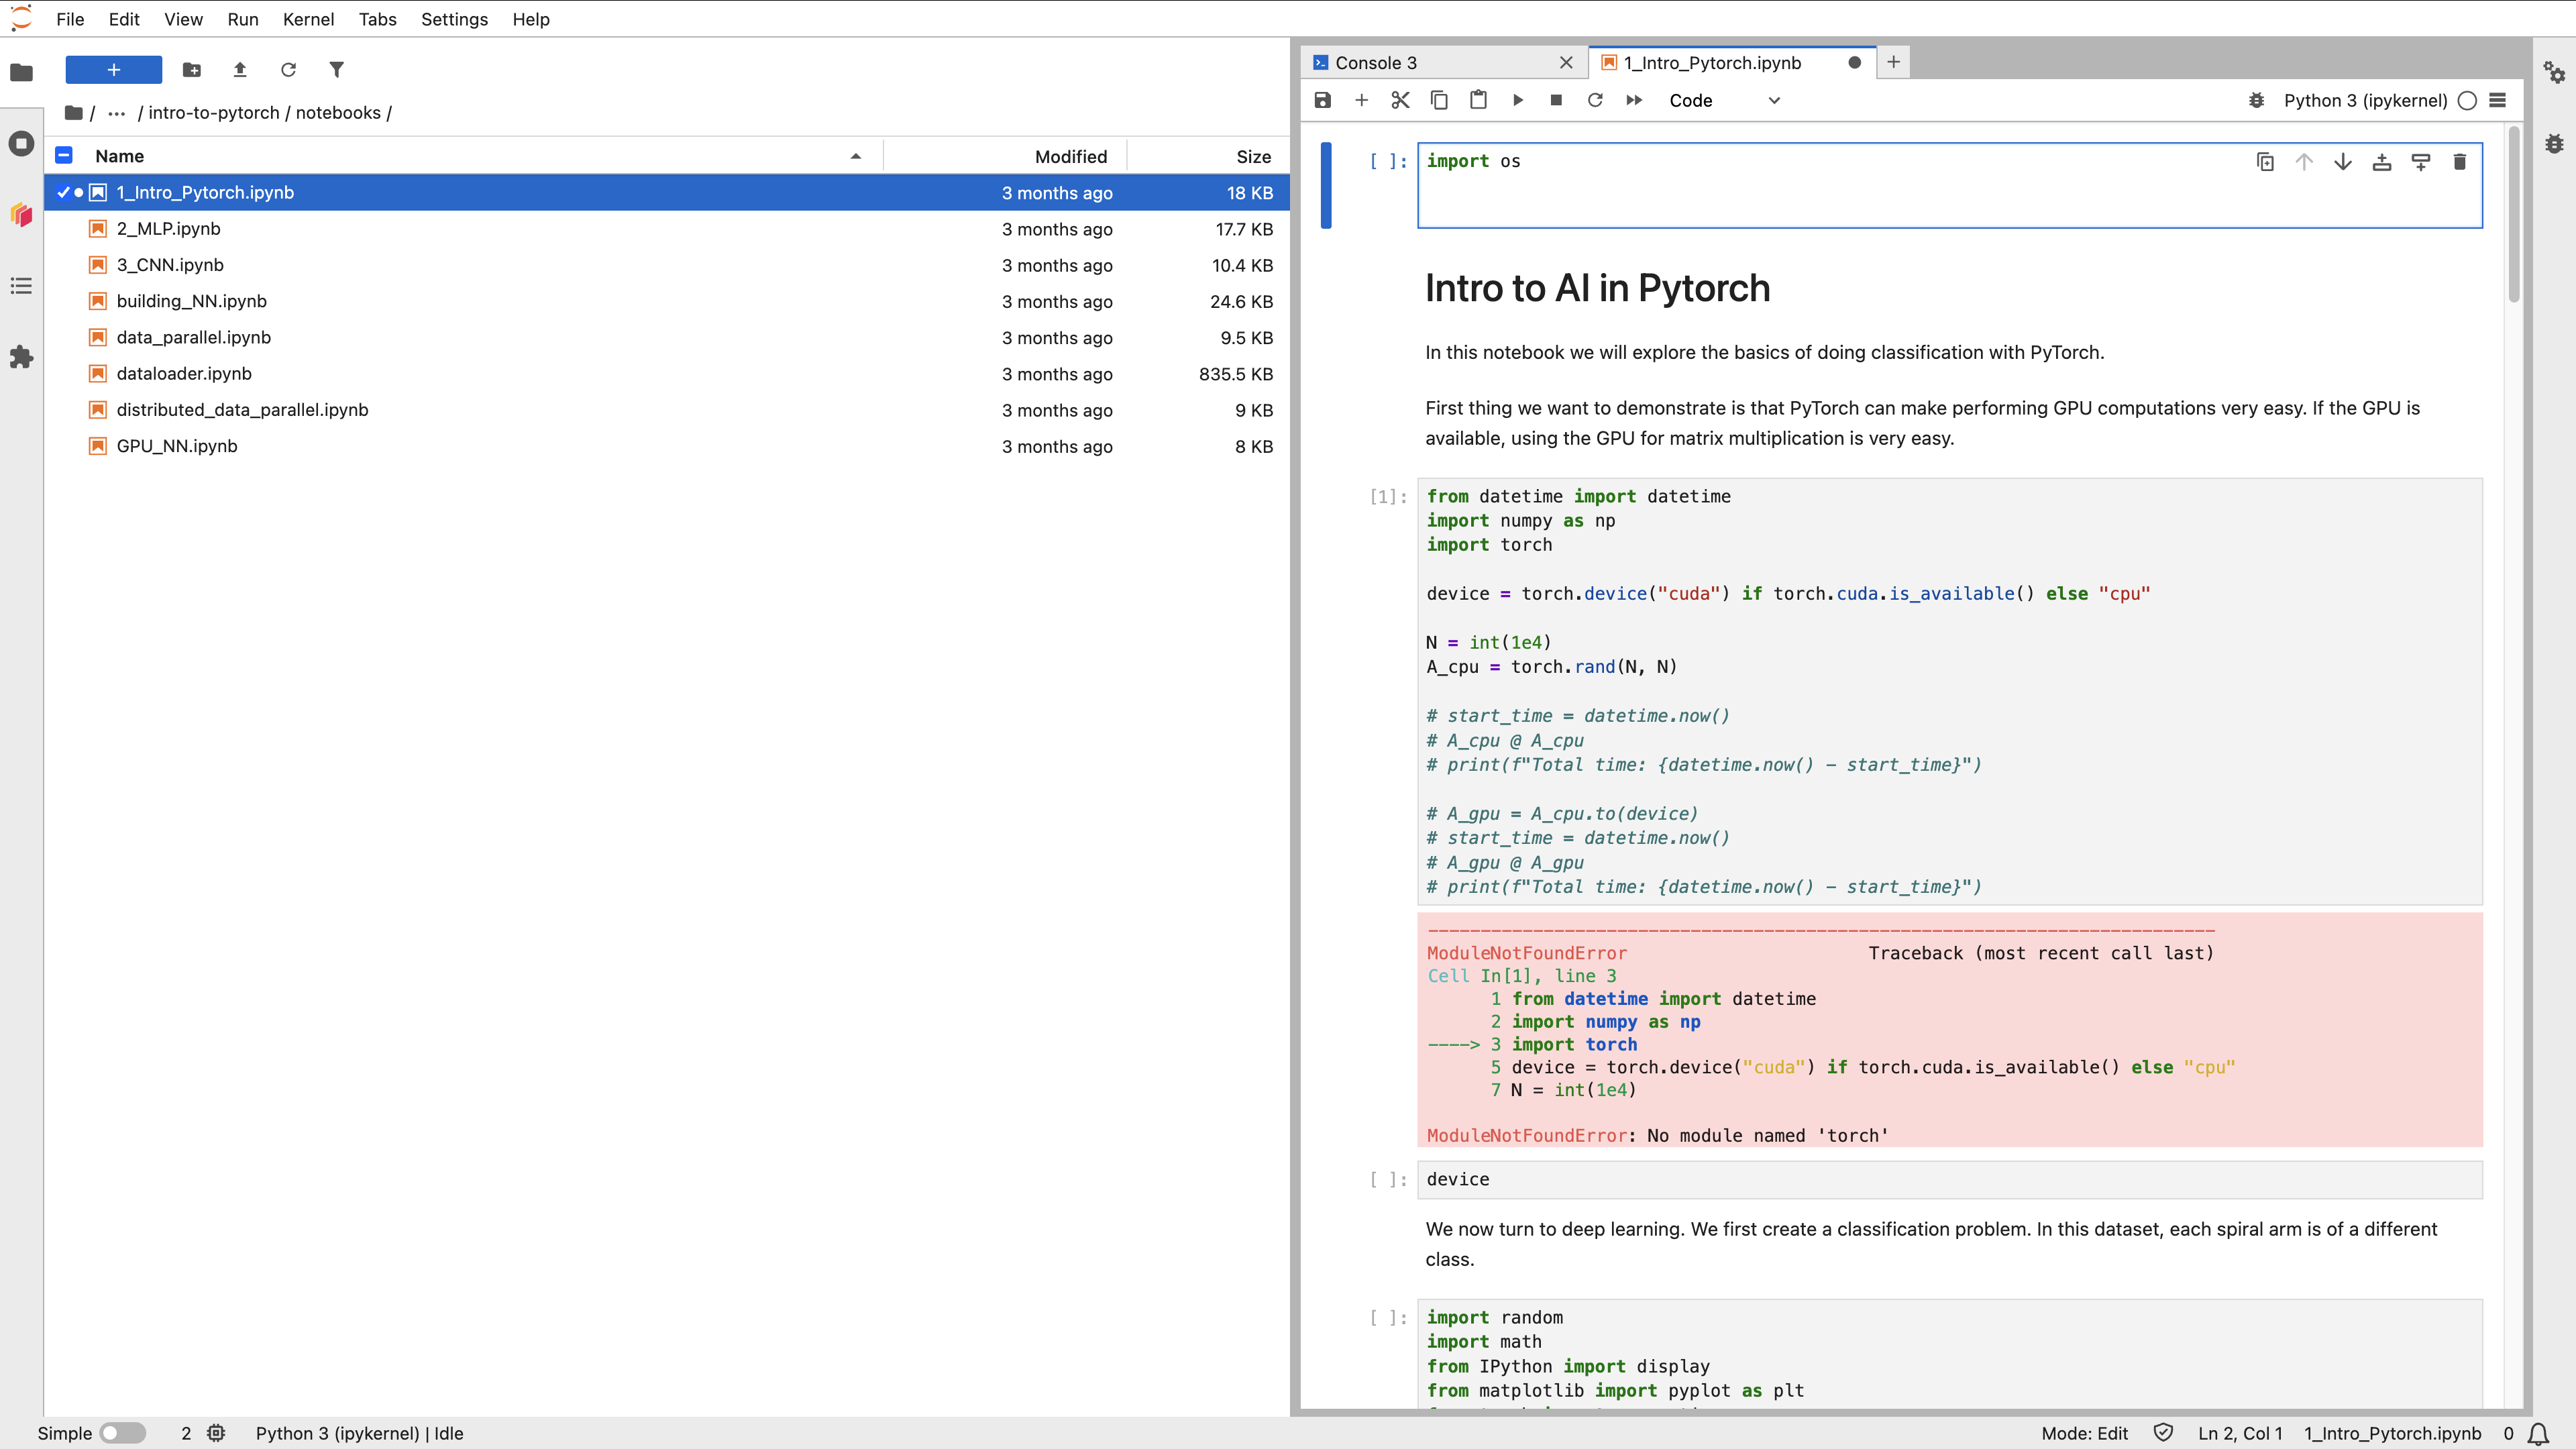
Task: Open the Table of Contents sidebar
Action: pyautogui.click(x=21, y=286)
